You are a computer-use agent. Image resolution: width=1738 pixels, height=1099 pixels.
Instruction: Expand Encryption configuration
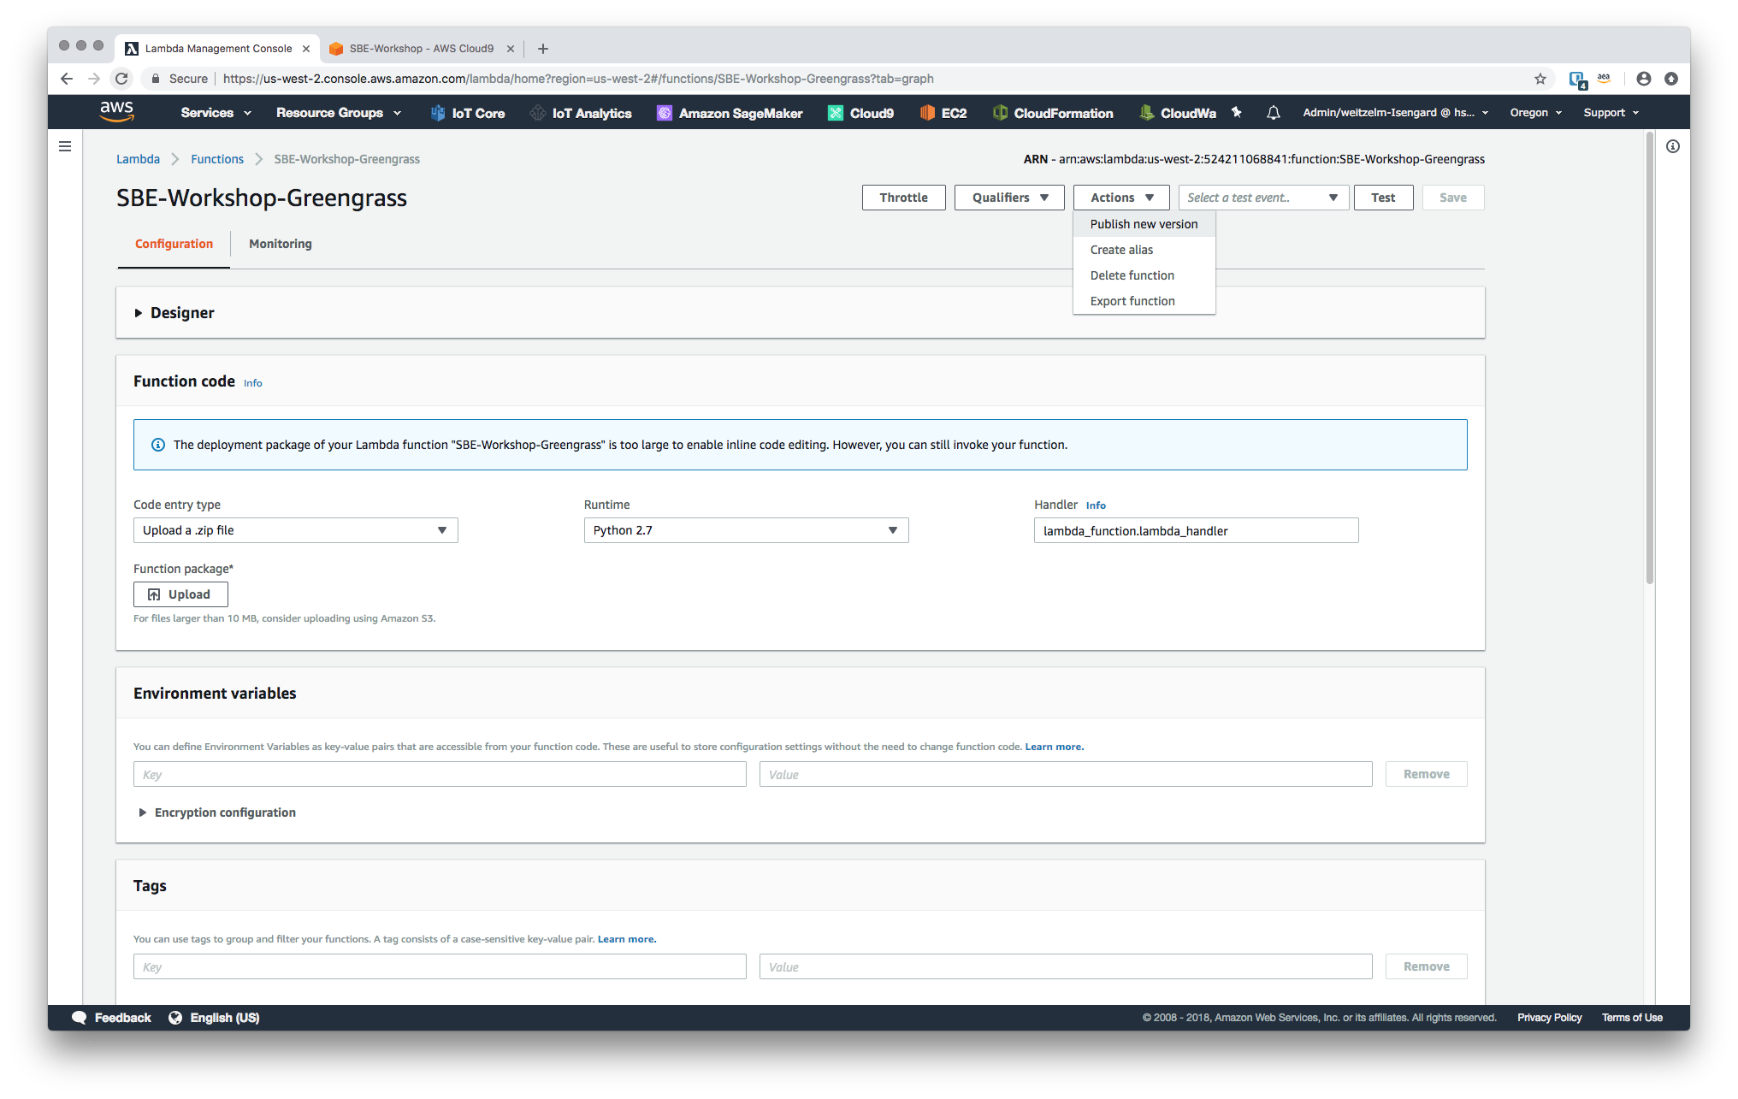217,812
